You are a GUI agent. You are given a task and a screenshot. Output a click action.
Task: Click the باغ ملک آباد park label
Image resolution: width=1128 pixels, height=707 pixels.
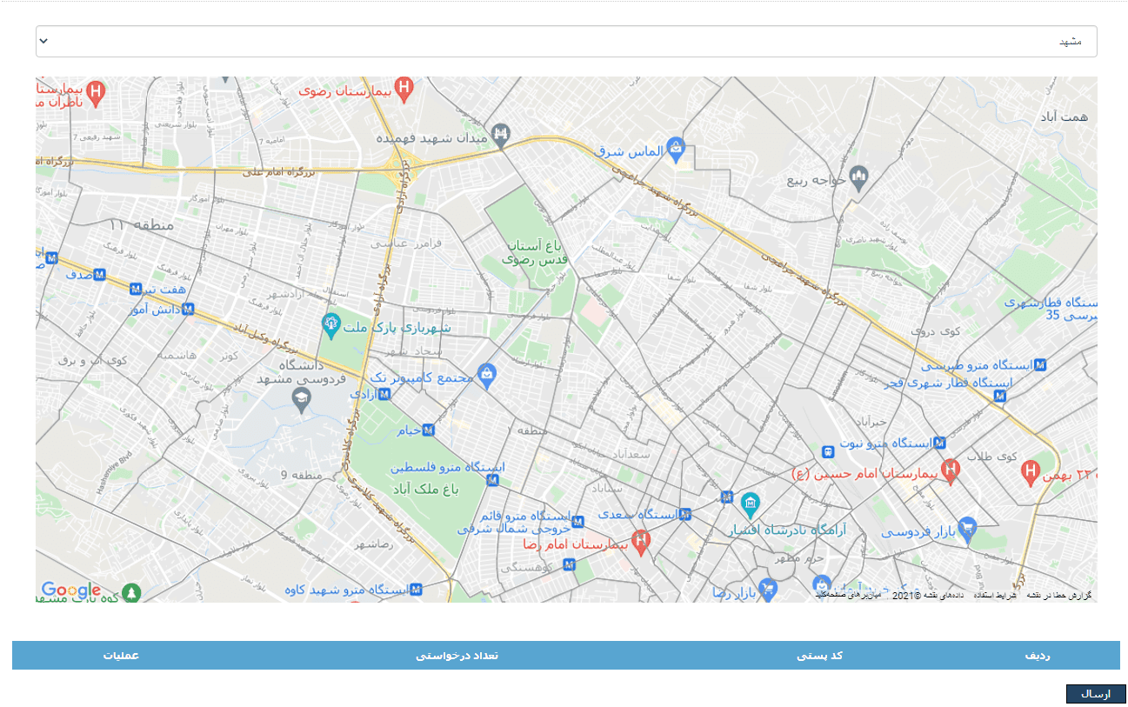[x=424, y=490]
